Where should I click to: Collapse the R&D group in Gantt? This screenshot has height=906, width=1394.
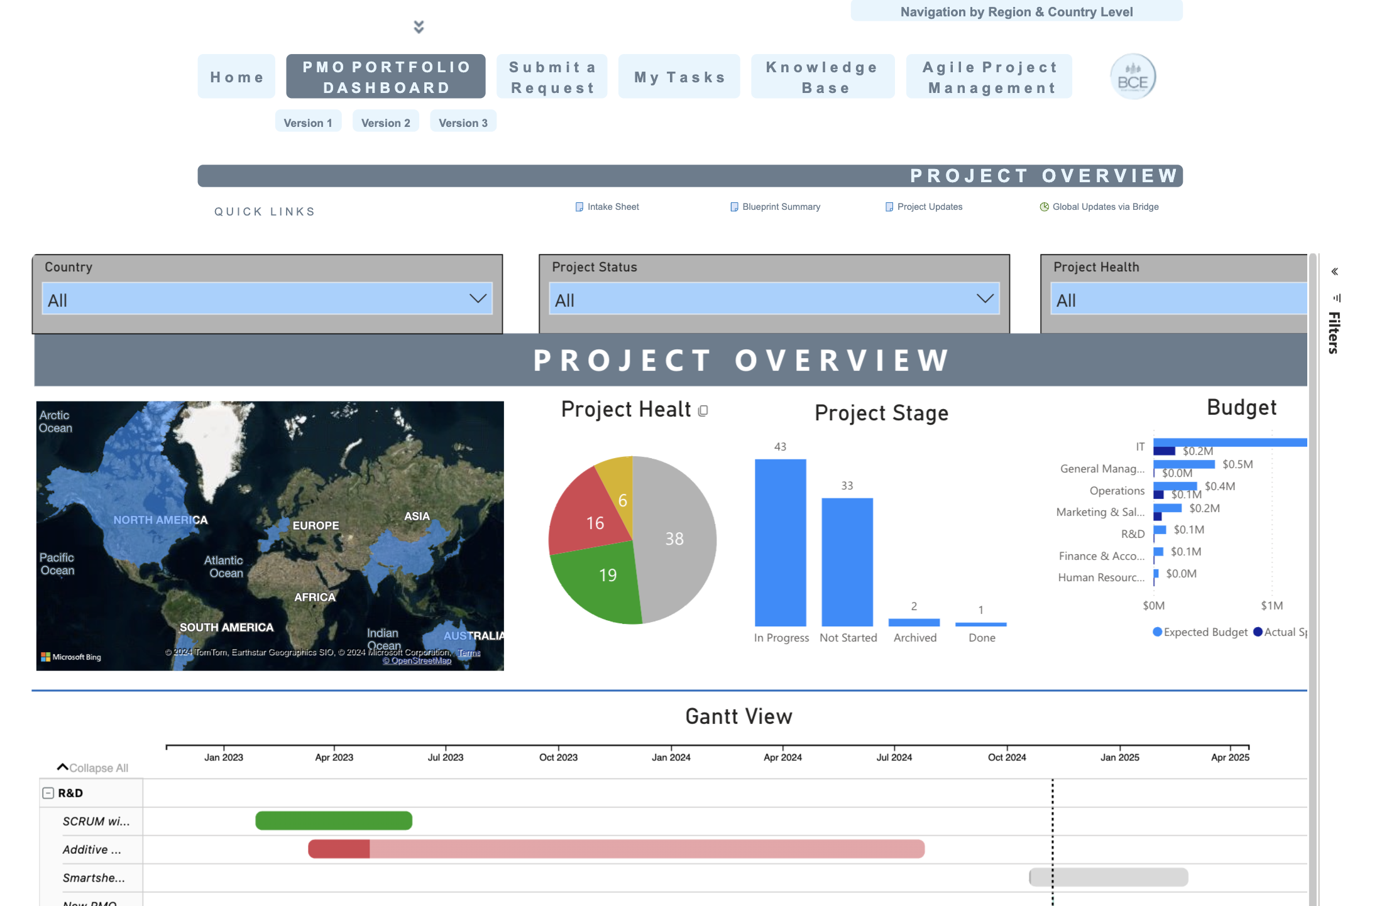[48, 793]
